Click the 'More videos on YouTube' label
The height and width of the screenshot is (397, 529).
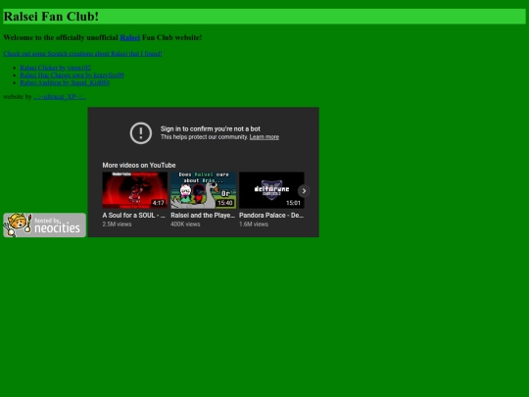pyautogui.click(x=139, y=166)
